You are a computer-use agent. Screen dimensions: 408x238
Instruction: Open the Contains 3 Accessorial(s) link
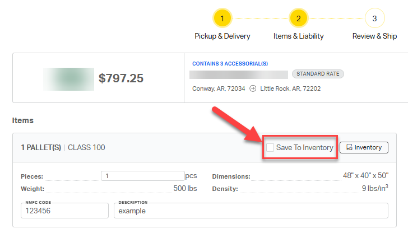coord(230,63)
